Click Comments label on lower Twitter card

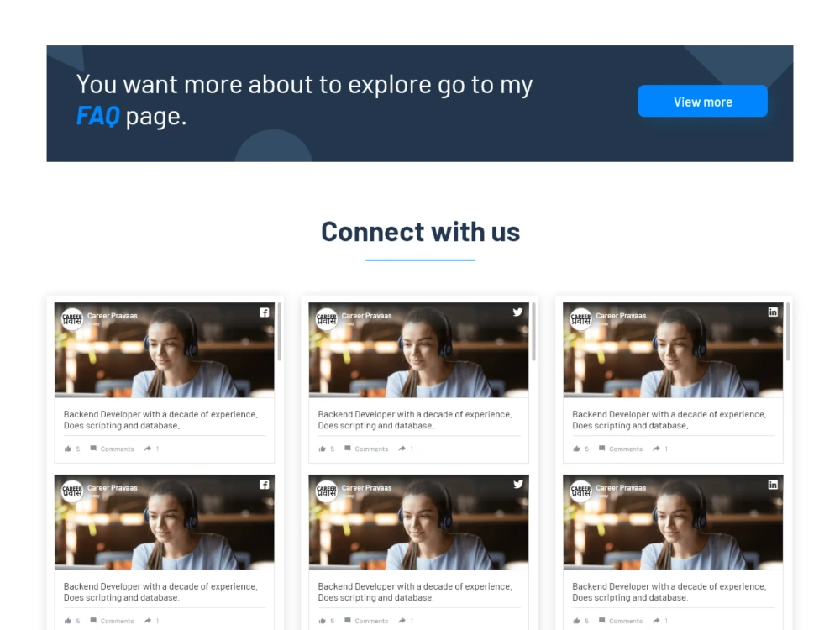coord(371,621)
